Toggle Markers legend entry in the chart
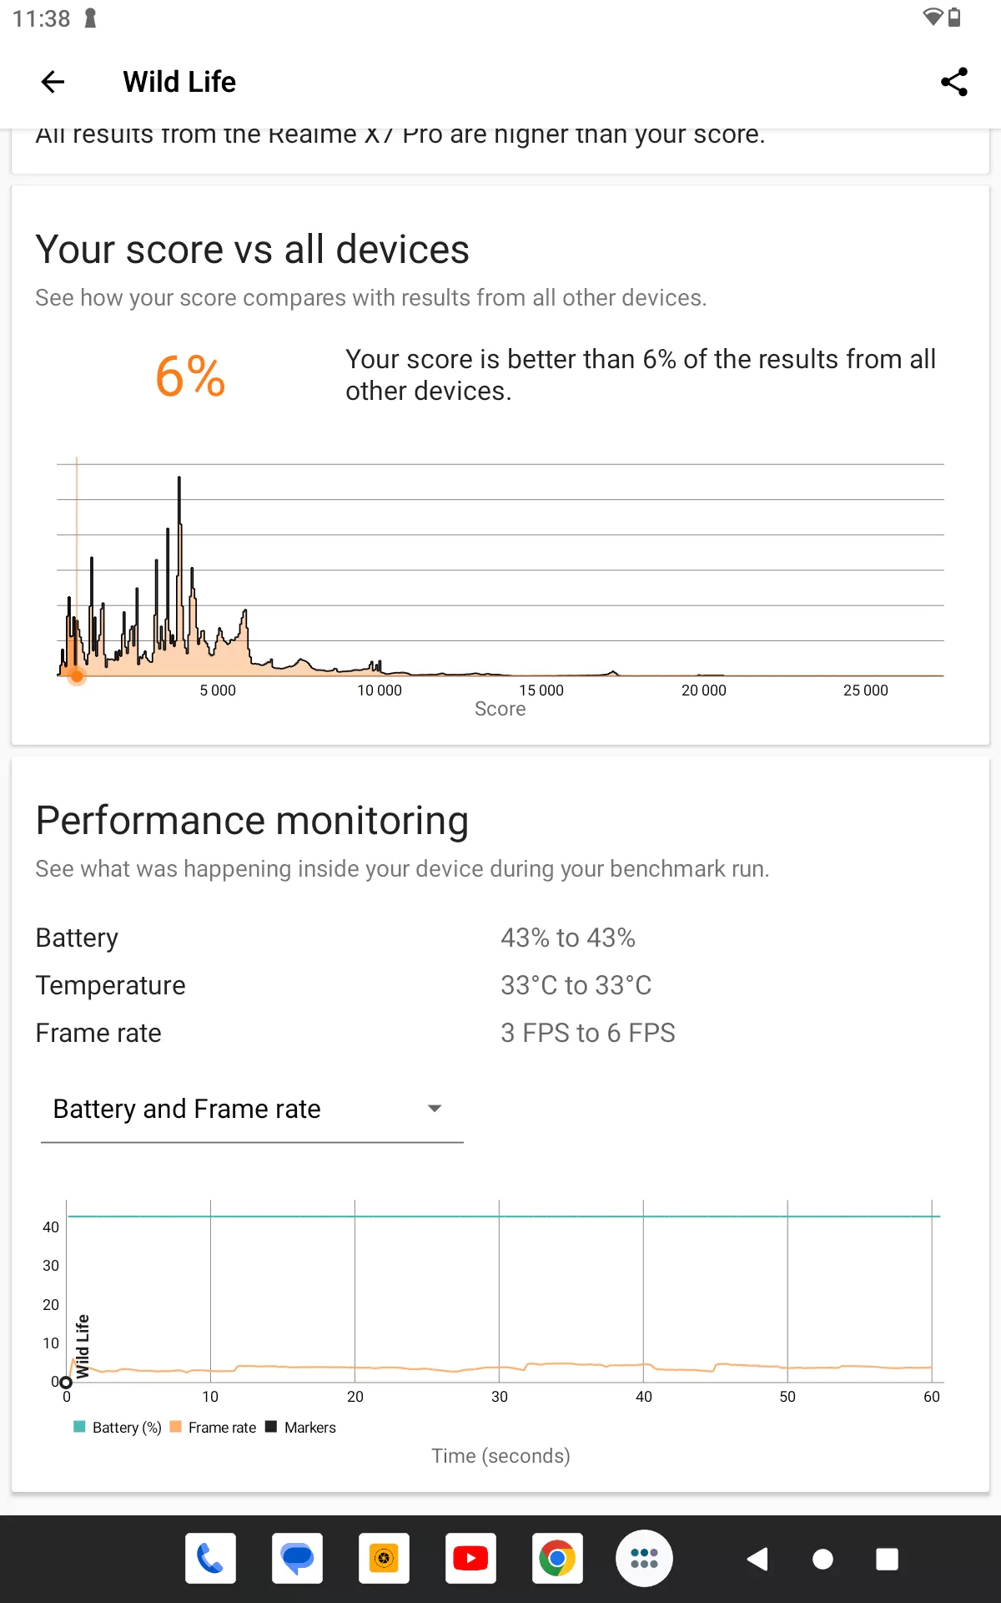1001x1603 pixels. click(x=300, y=1428)
